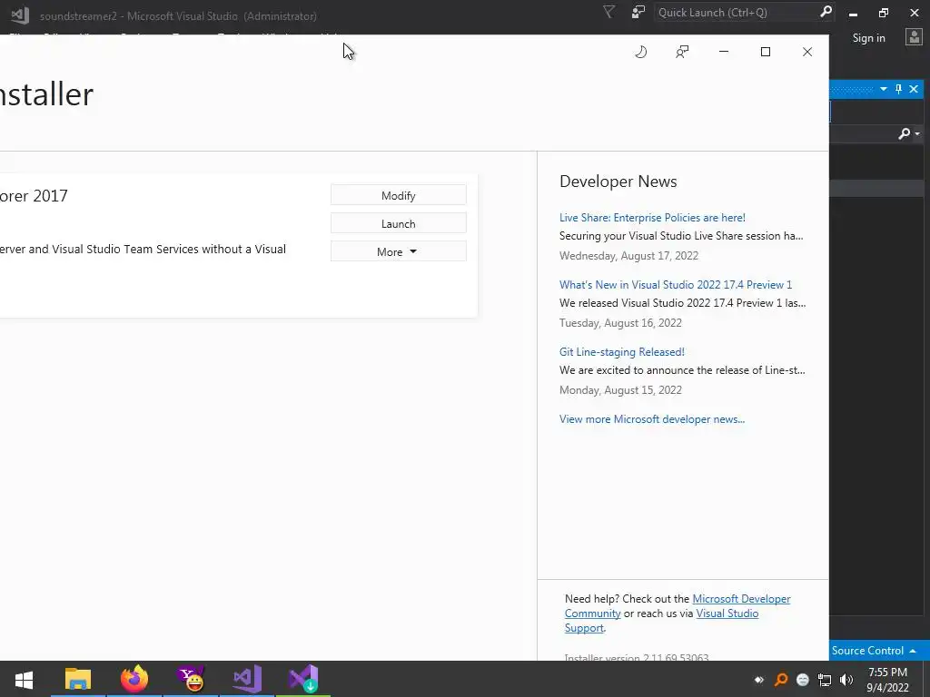Click the Launch button
The image size is (930, 697).
coord(399,223)
